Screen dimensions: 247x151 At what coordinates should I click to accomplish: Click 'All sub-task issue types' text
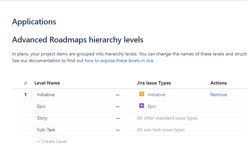click(161, 130)
